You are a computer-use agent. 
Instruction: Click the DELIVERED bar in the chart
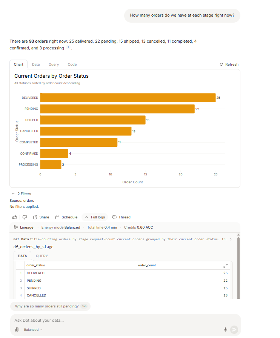click(128, 98)
